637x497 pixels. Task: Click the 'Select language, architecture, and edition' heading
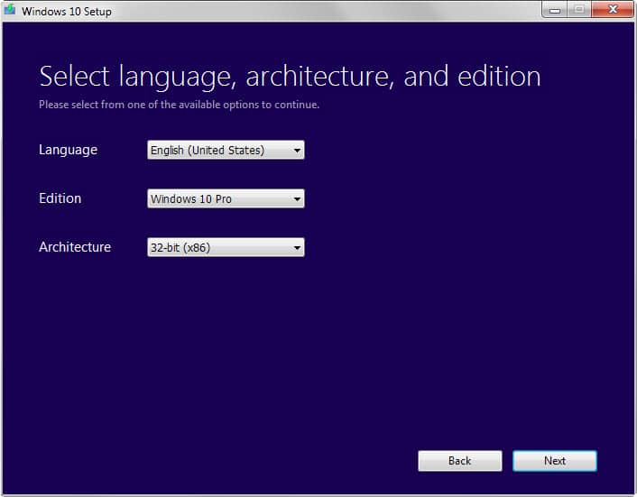(x=290, y=76)
